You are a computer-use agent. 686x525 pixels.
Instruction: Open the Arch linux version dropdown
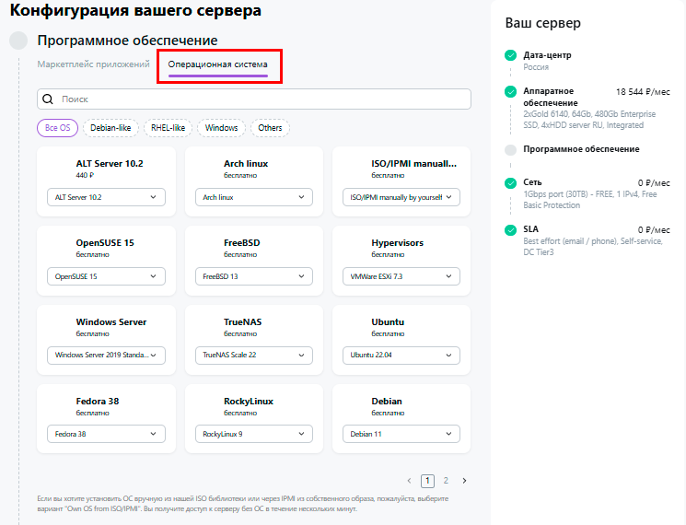pyautogui.click(x=254, y=197)
